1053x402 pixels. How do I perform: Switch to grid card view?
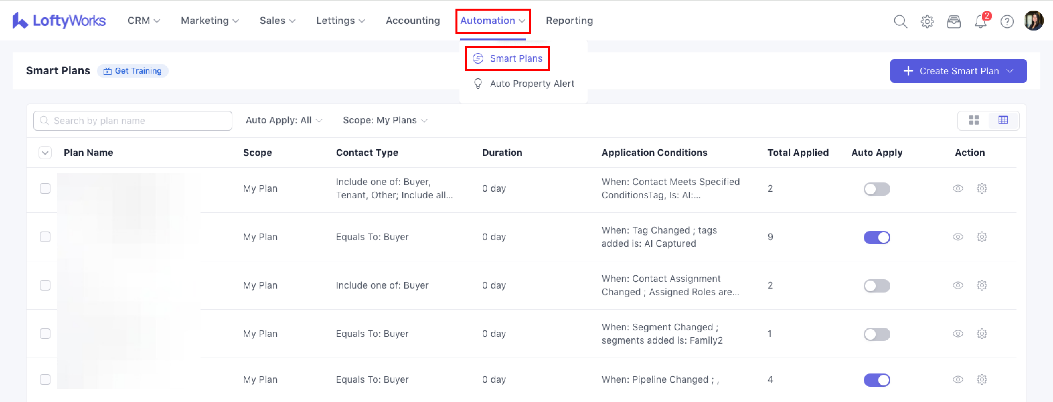(x=974, y=120)
